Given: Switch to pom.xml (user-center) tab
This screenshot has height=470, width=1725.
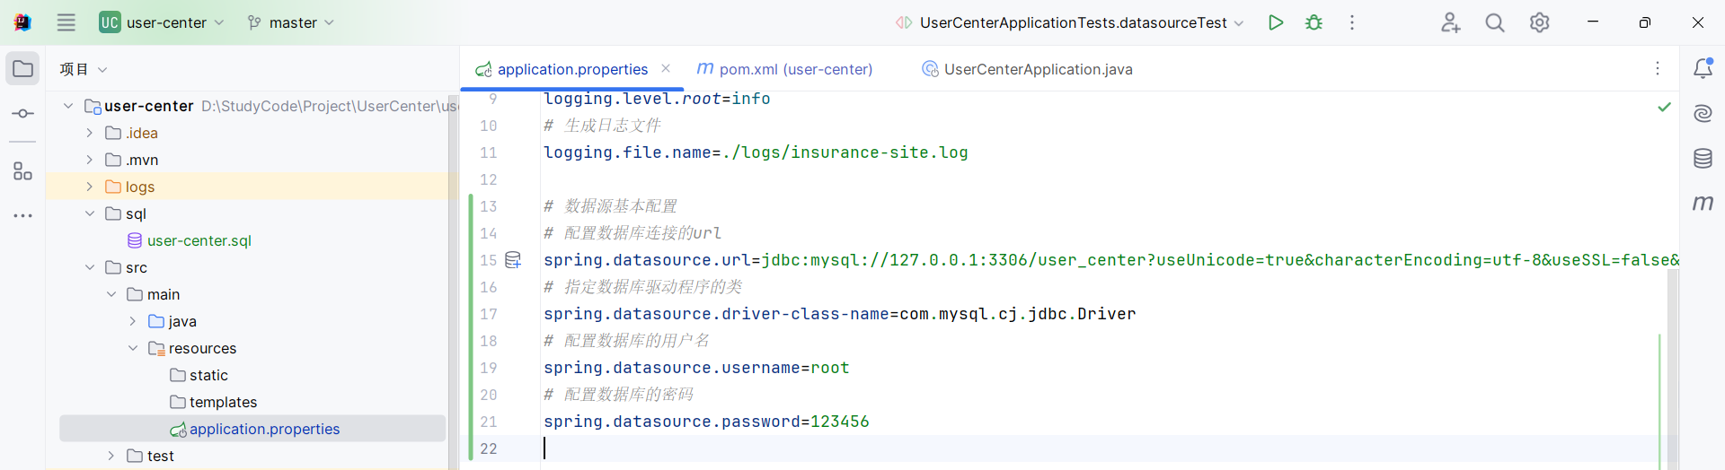Looking at the screenshot, I should 785,69.
